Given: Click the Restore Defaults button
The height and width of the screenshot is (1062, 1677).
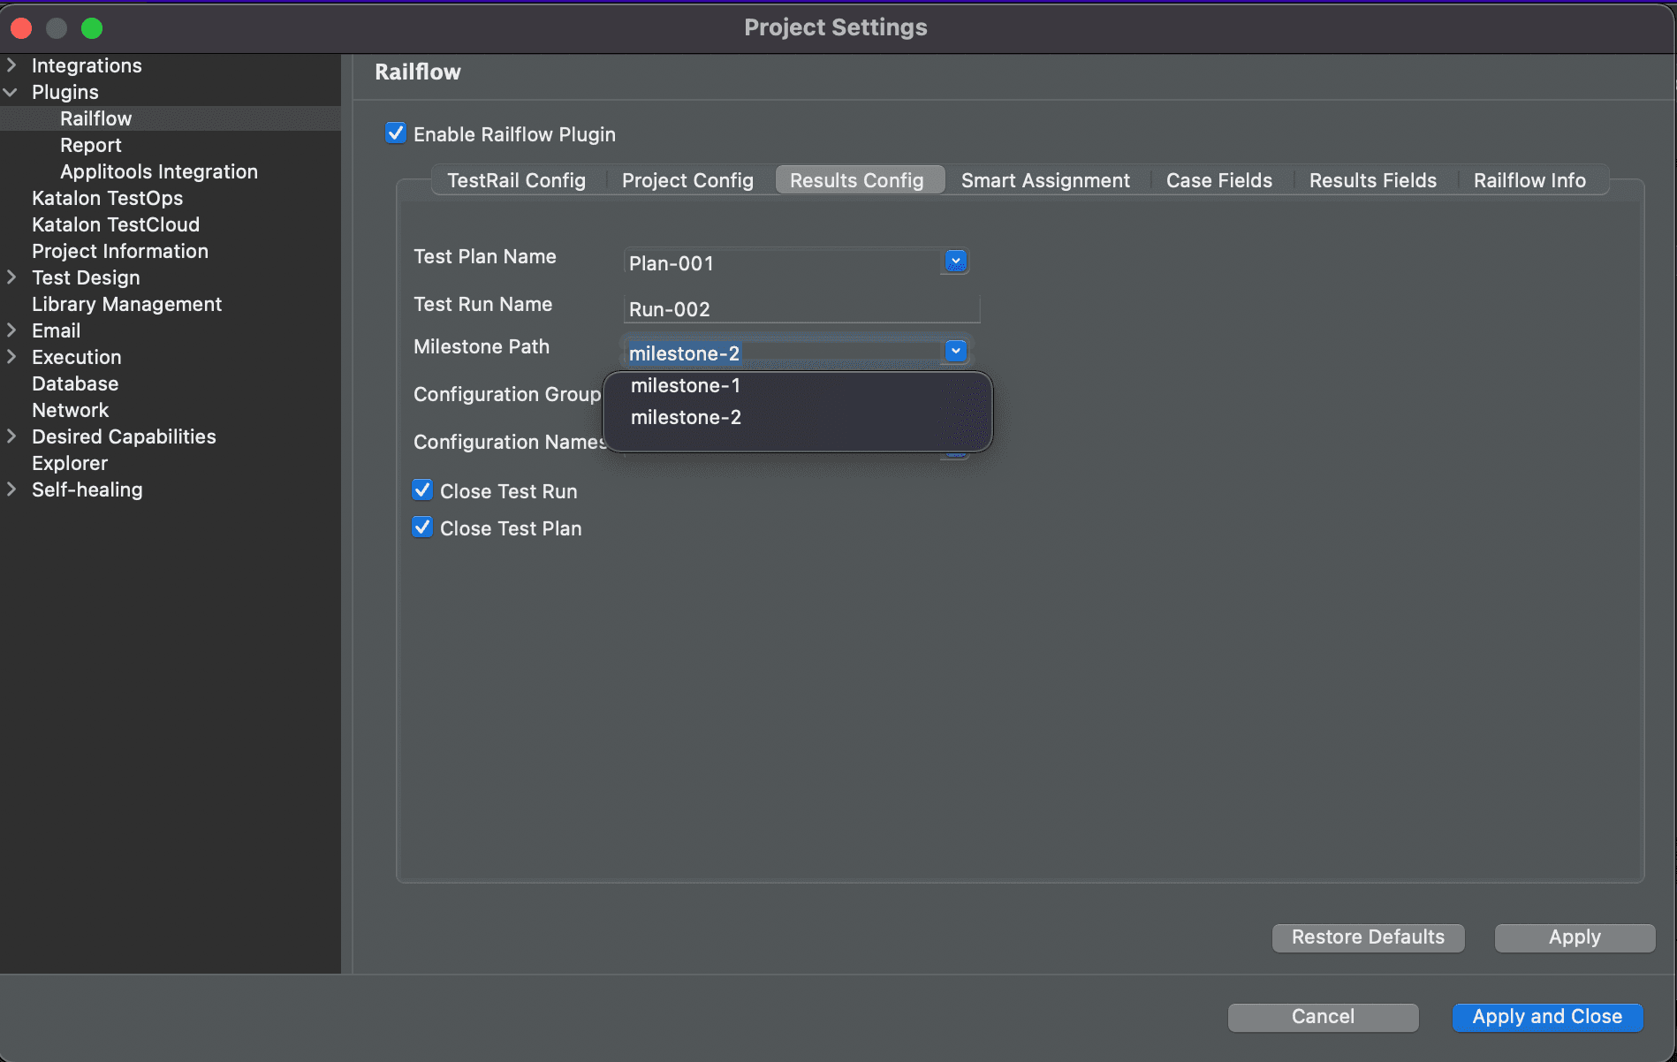Looking at the screenshot, I should coord(1368,937).
